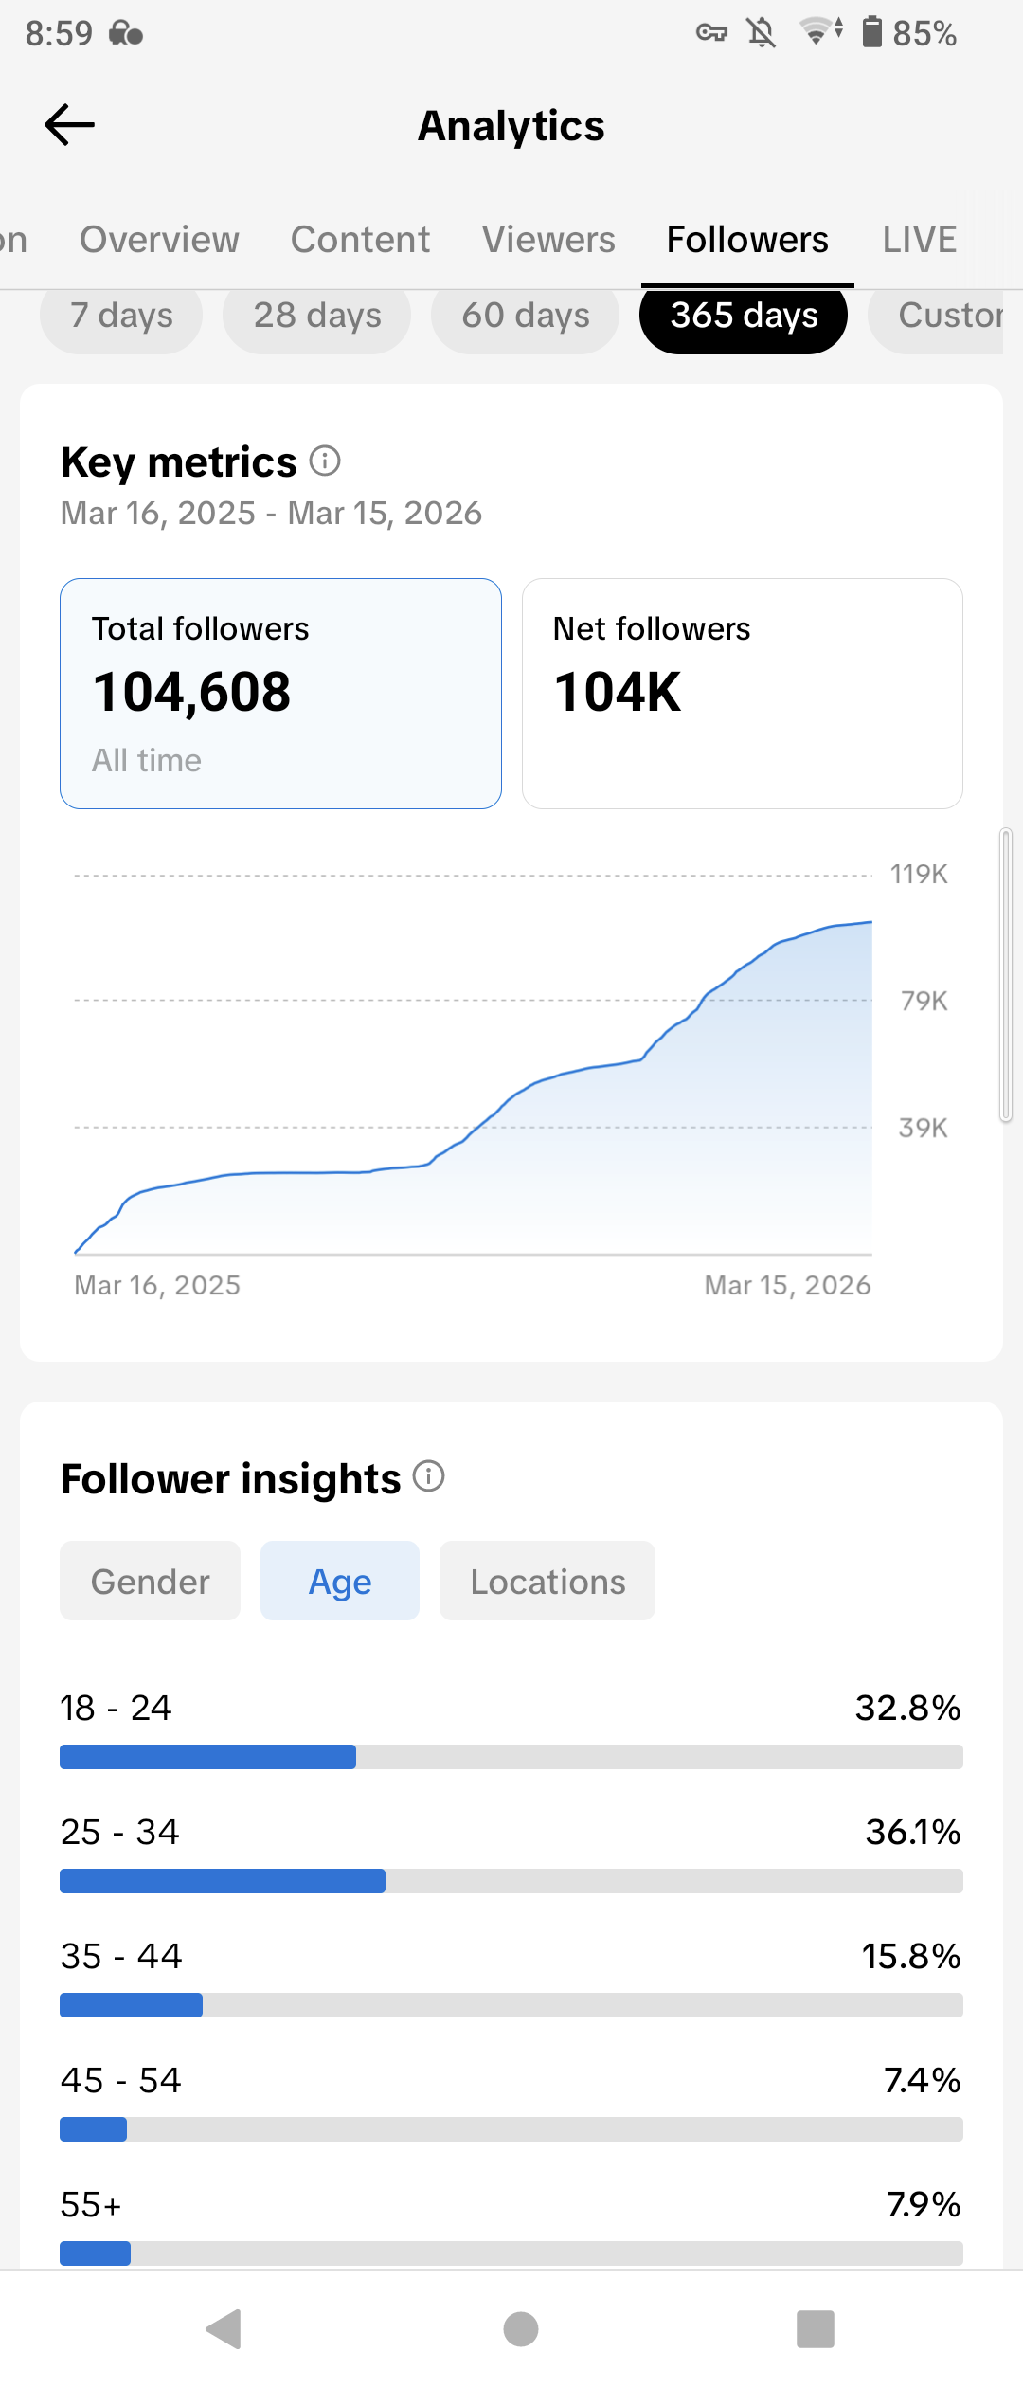Tap the followers chart scrollbar handle
The height and width of the screenshot is (2388, 1023).
(1006, 975)
